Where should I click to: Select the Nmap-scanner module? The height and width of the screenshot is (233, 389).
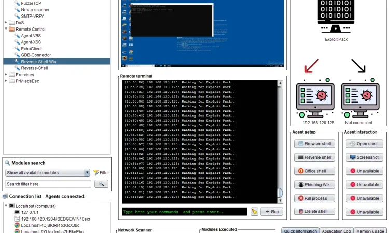[x=35, y=9]
